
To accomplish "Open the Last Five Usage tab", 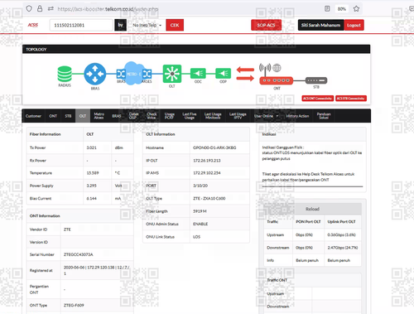I will click(190, 116).
